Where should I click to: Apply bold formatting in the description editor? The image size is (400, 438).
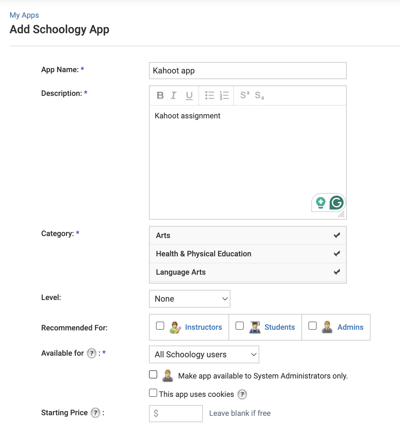click(x=160, y=96)
